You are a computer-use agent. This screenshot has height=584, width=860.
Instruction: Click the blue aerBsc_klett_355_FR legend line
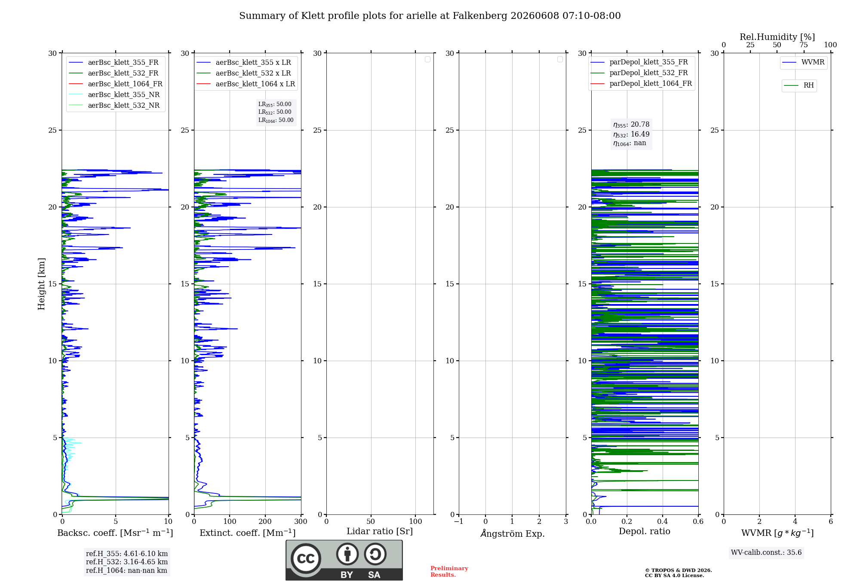[76, 63]
